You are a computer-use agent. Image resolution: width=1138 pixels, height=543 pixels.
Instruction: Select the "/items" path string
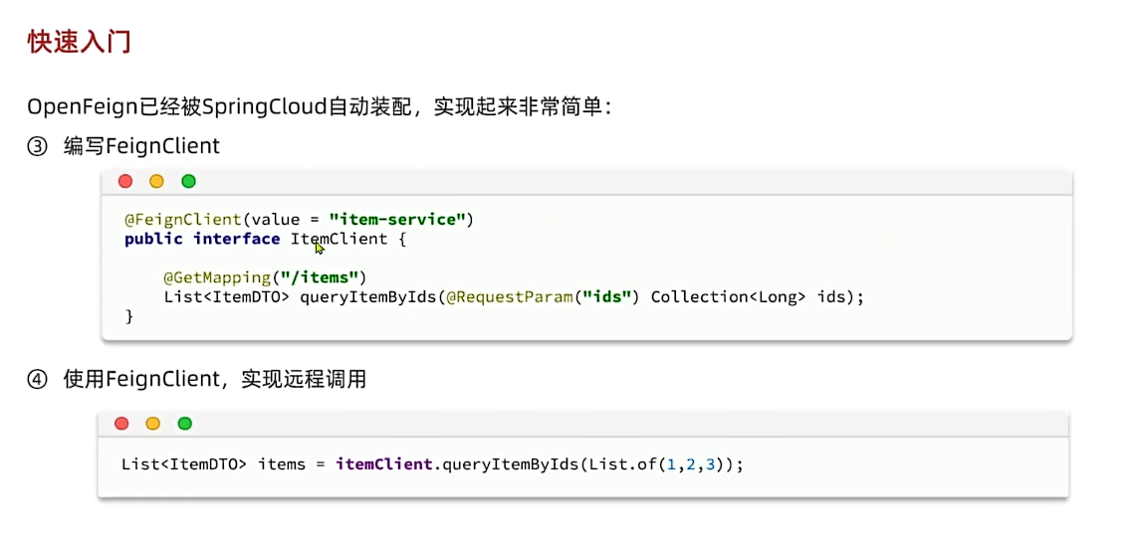click(330, 277)
